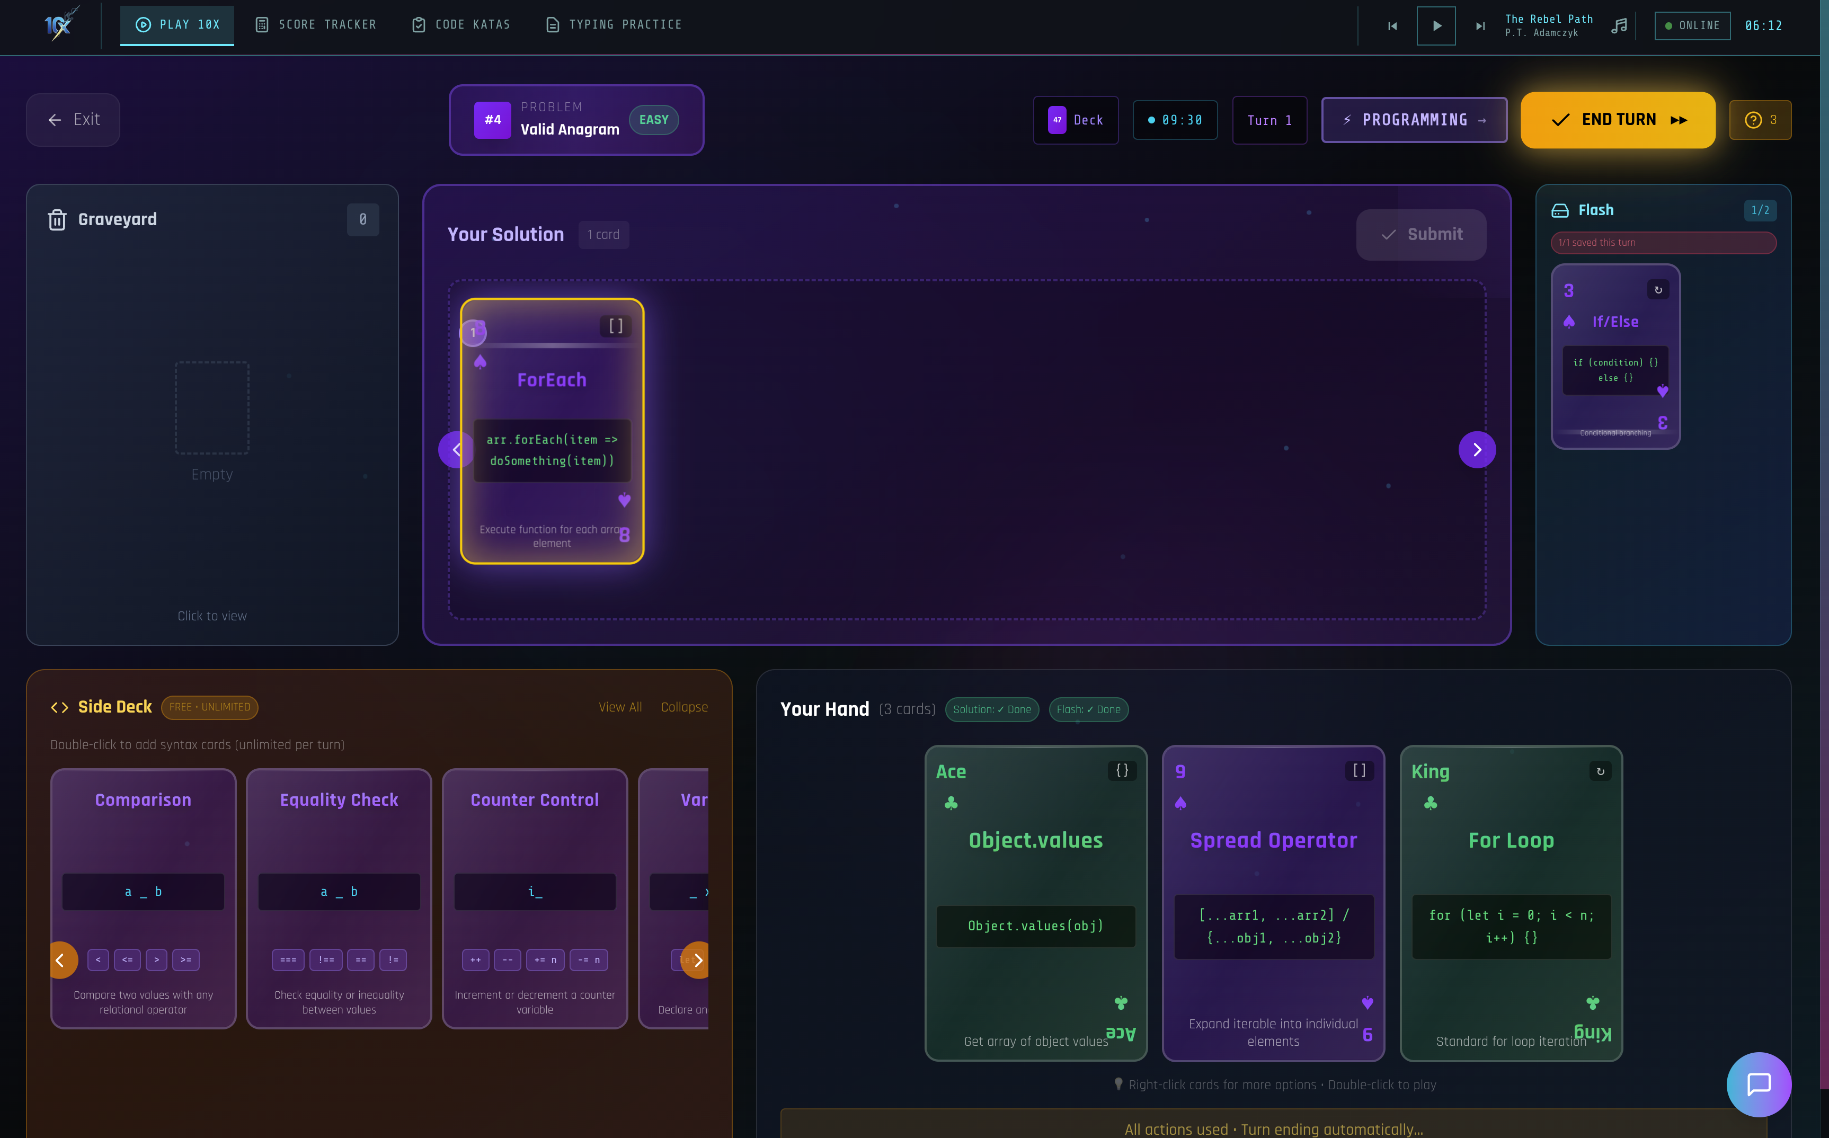Viewport: 1829px width, 1138px height.
Task: Click the Deck icon showing 47 cards
Action: (x=1056, y=120)
